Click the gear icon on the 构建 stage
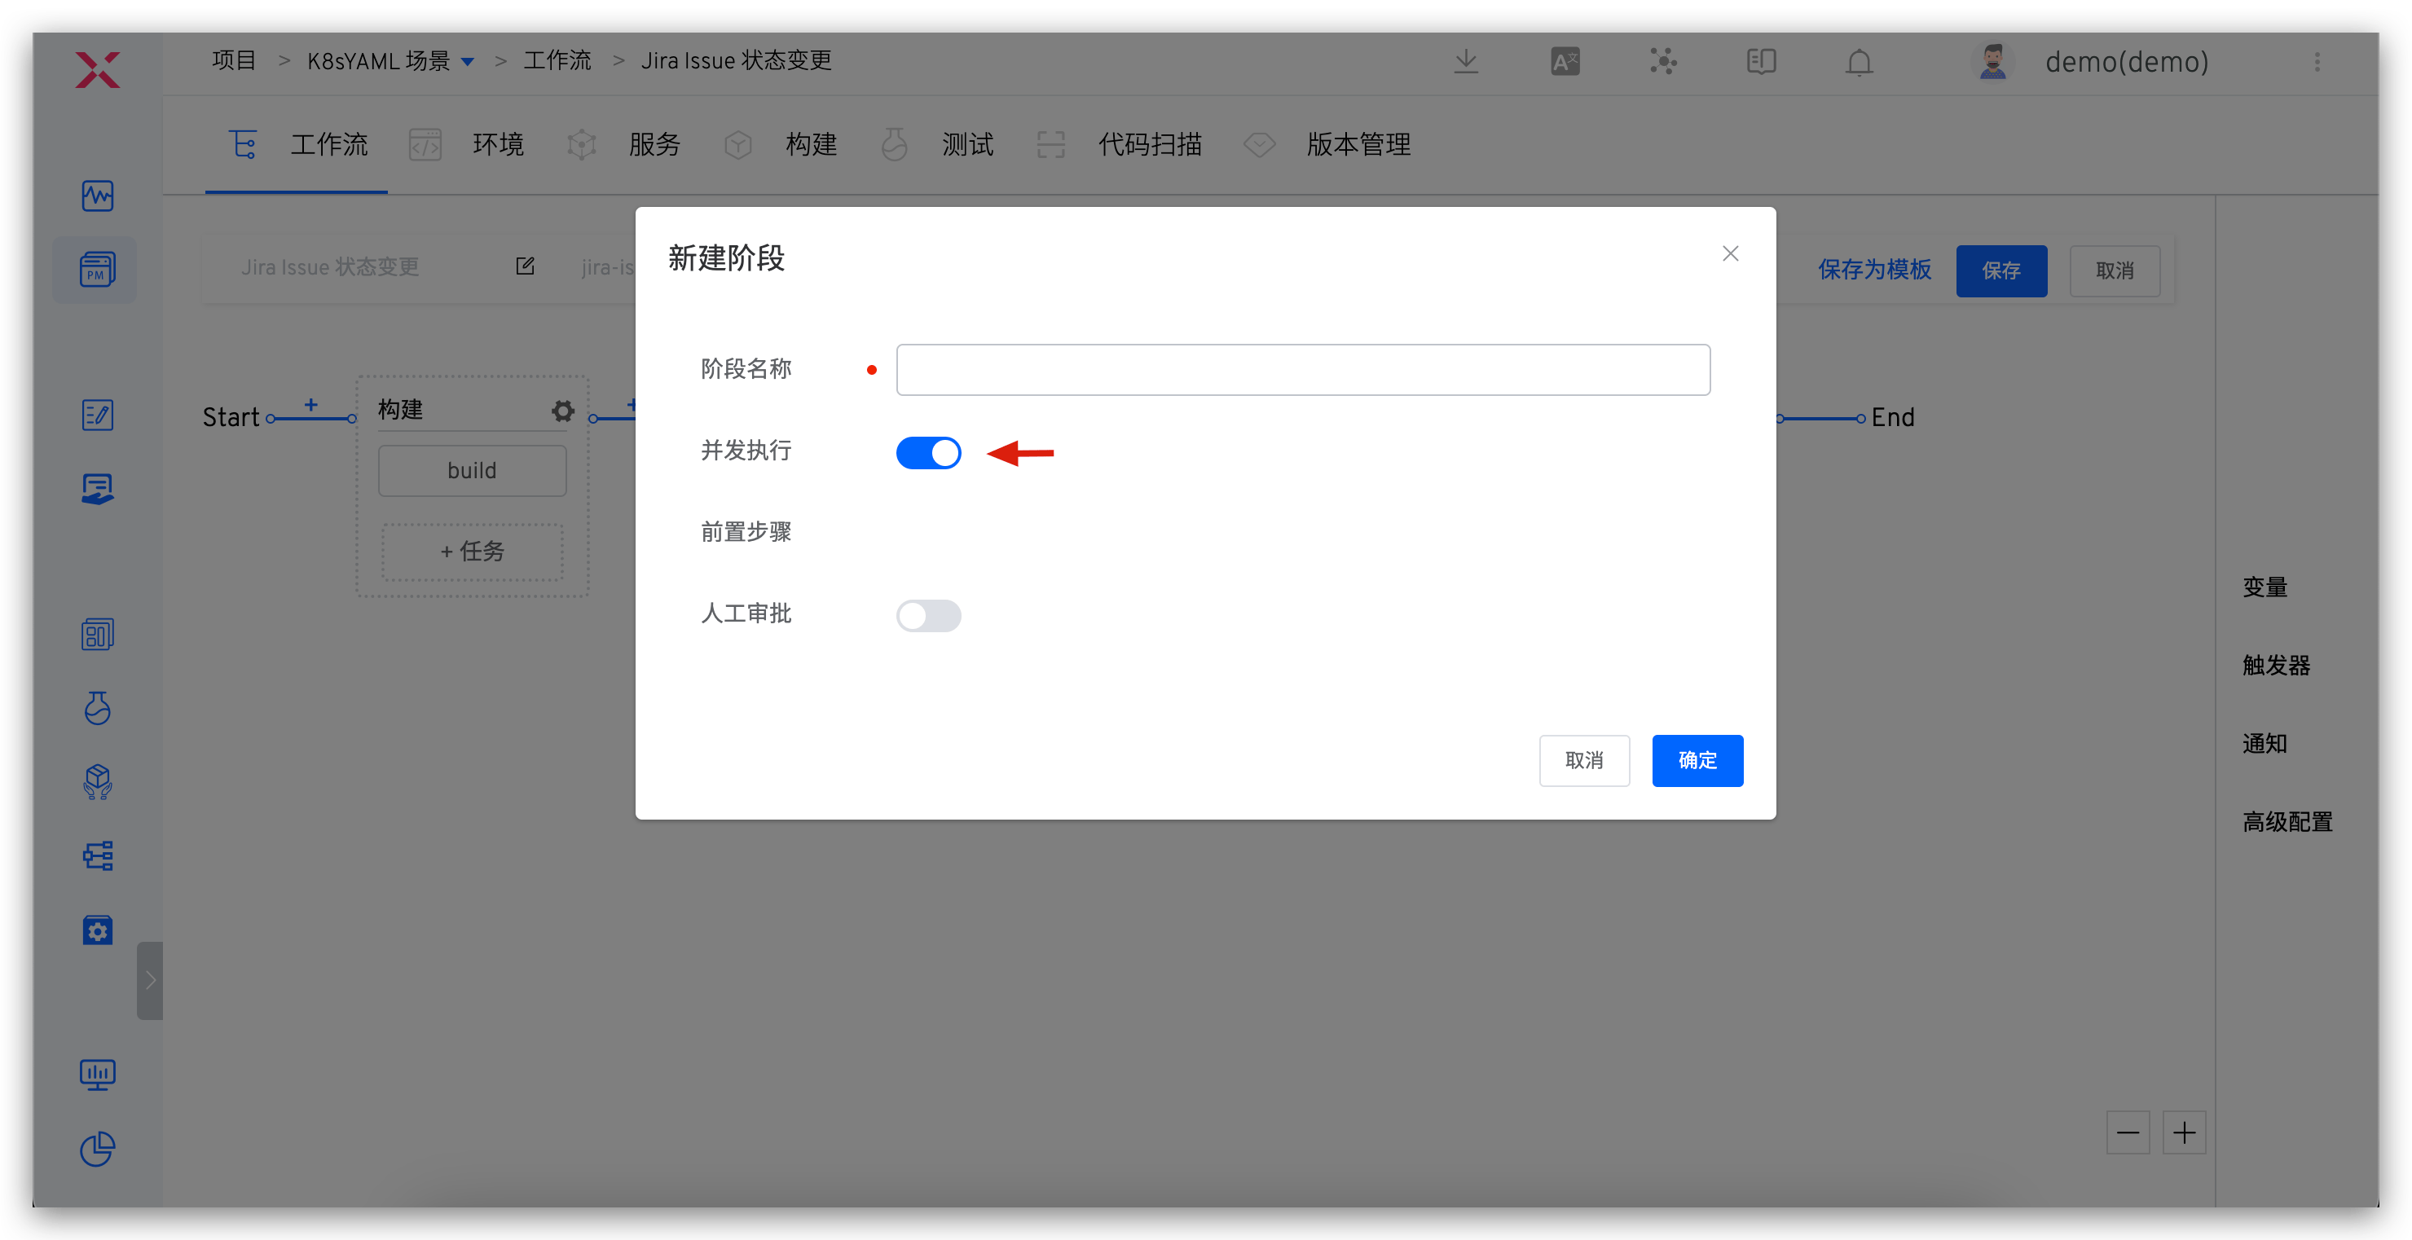 pos(561,410)
